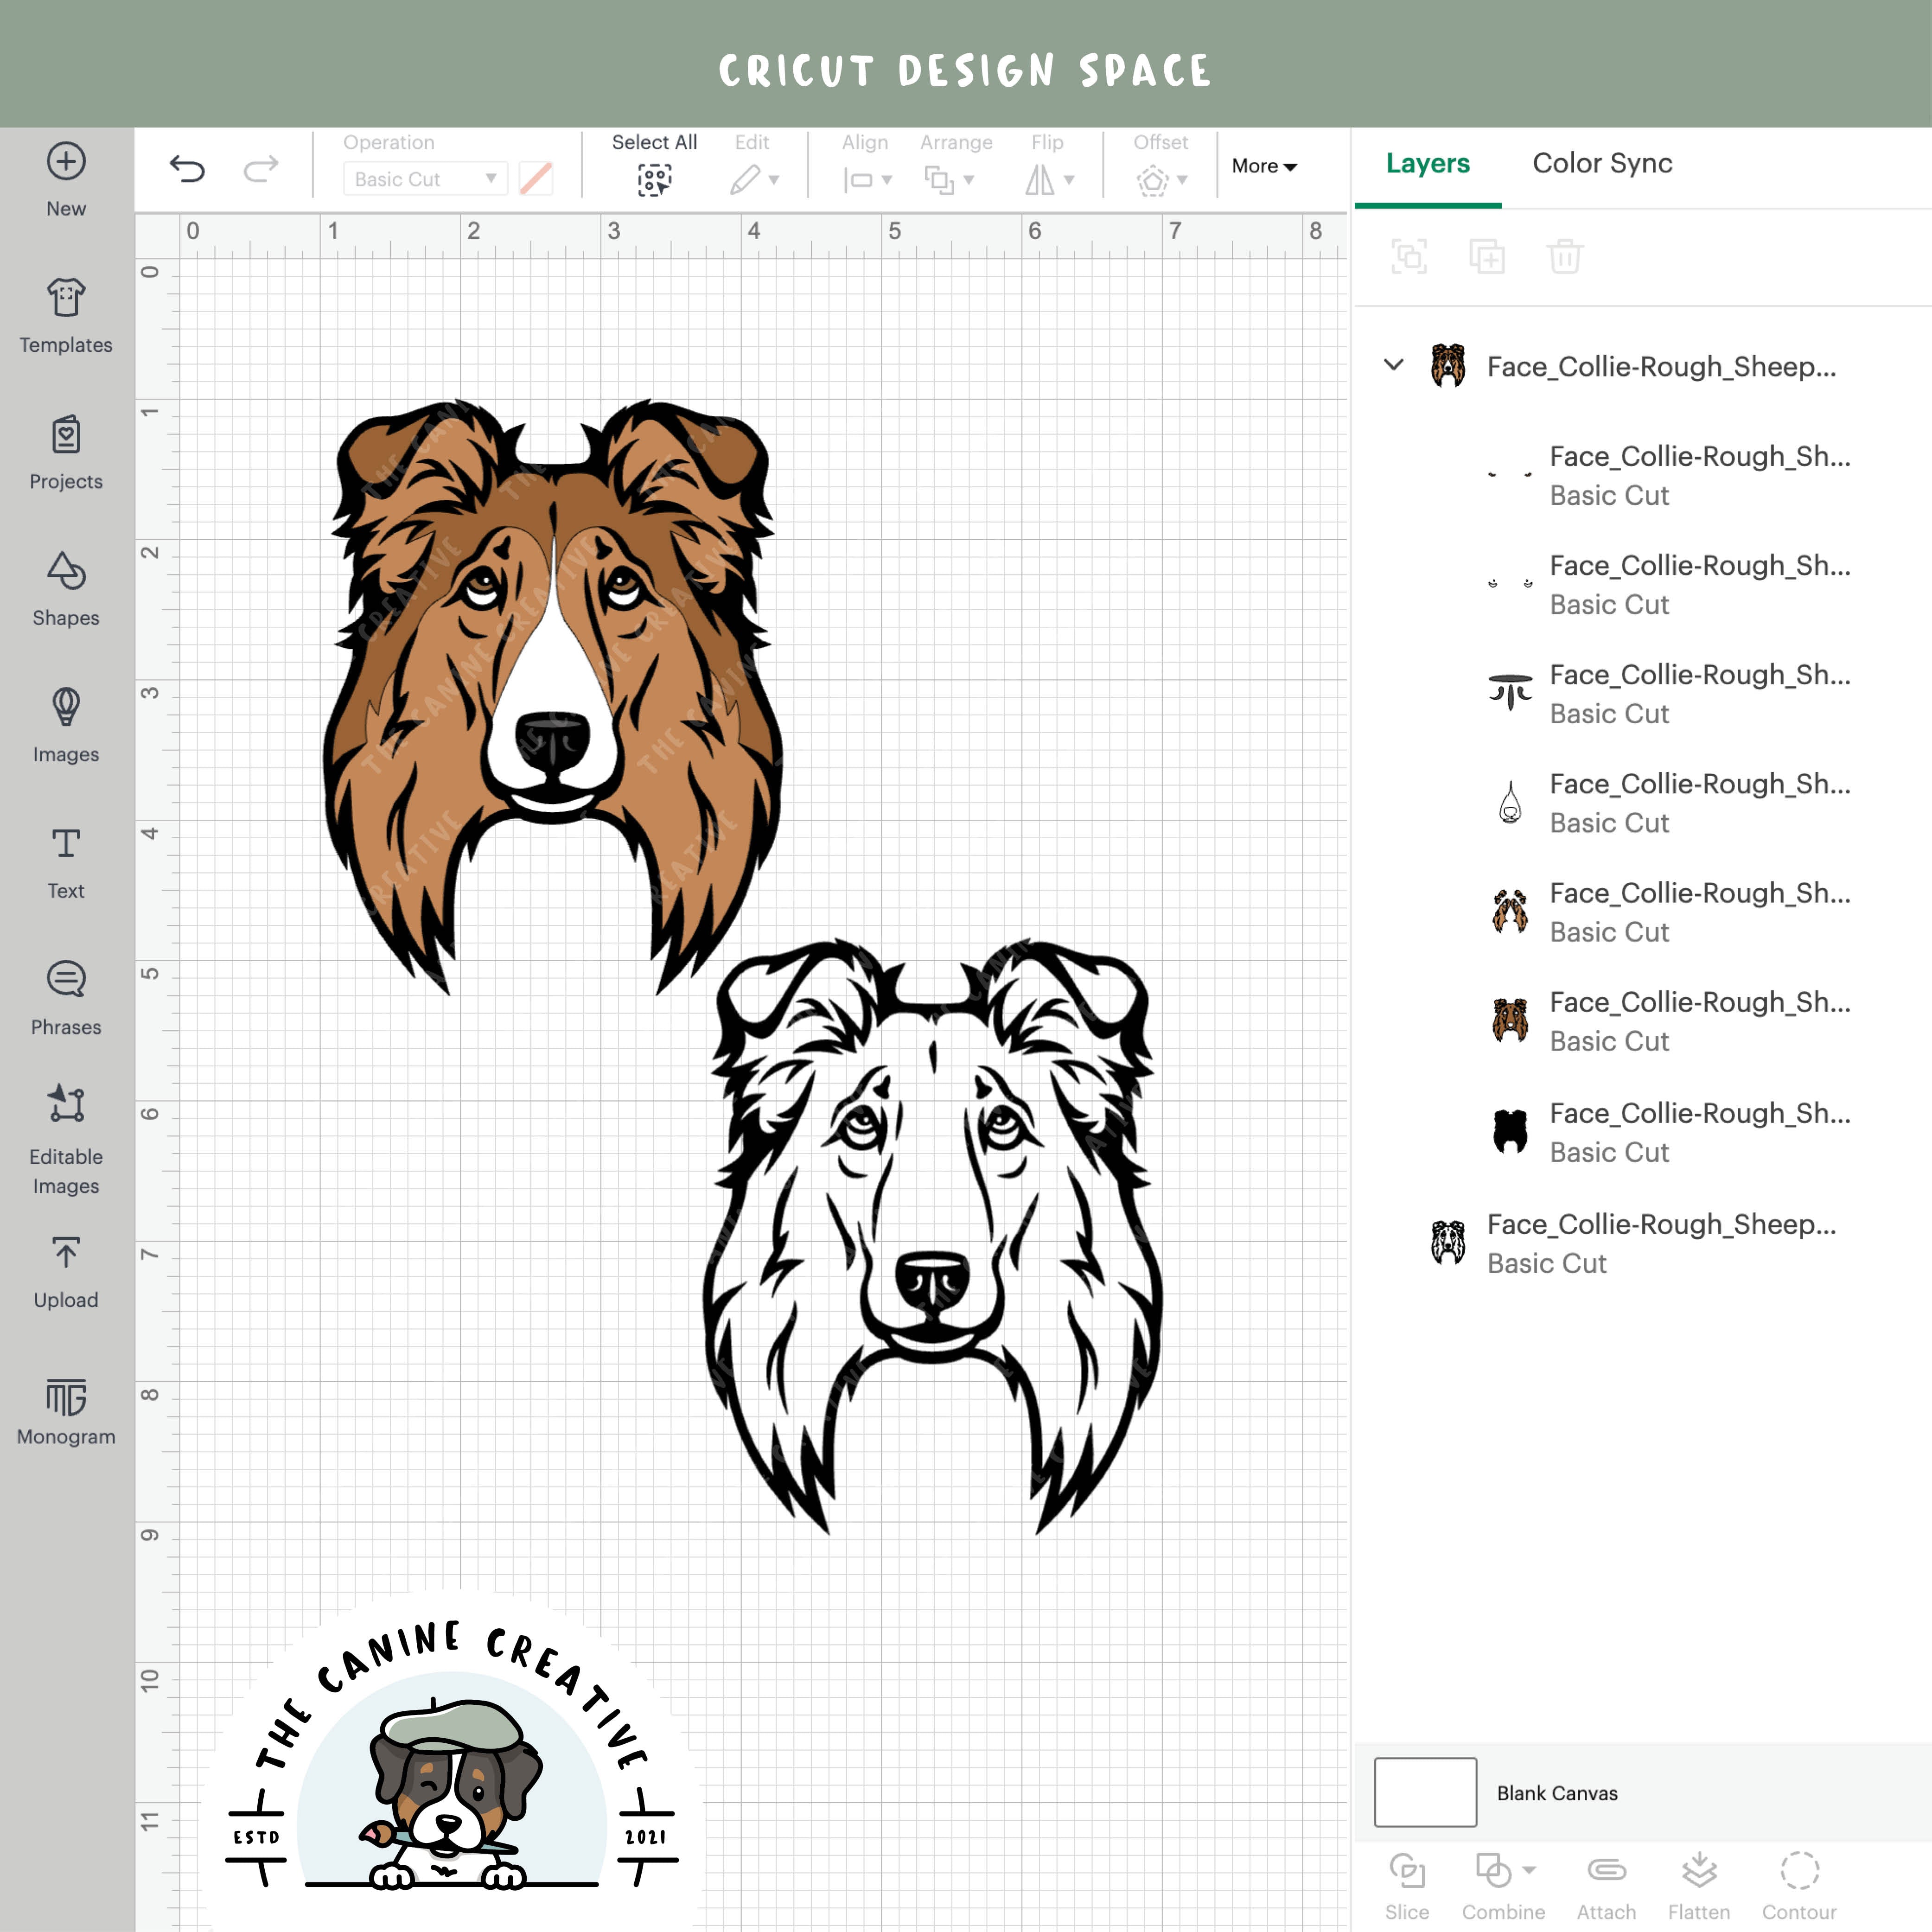Open the More options dropdown
The image size is (1932, 1932).
pyautogui.click(x=1264, y=166)
